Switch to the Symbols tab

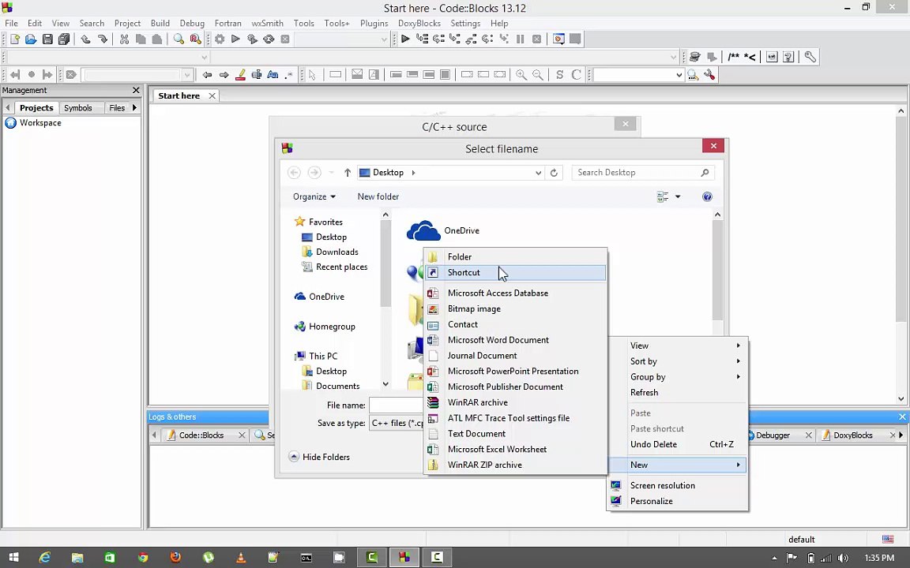[77, 108]
